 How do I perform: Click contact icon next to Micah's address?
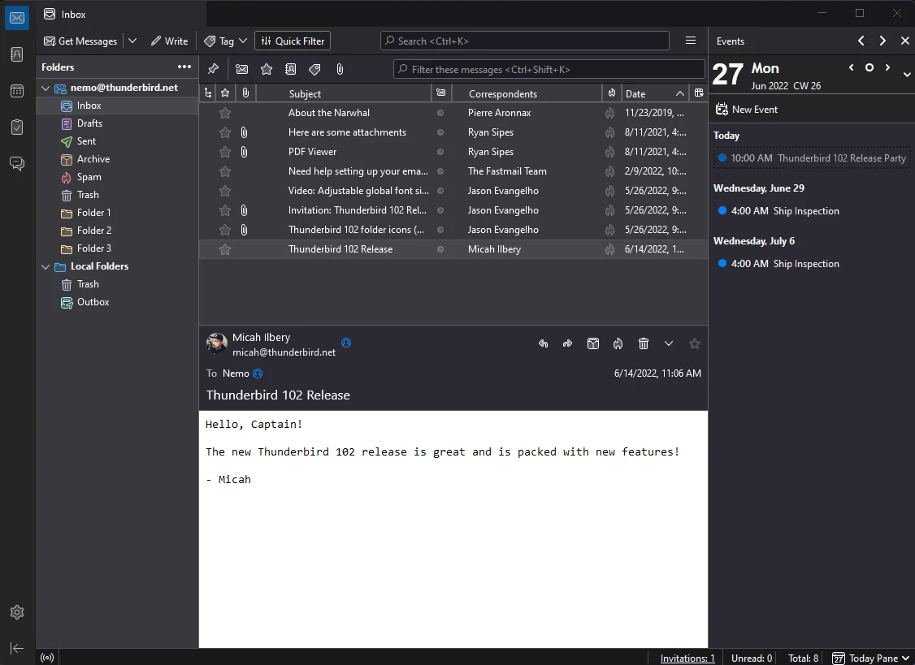346,343
